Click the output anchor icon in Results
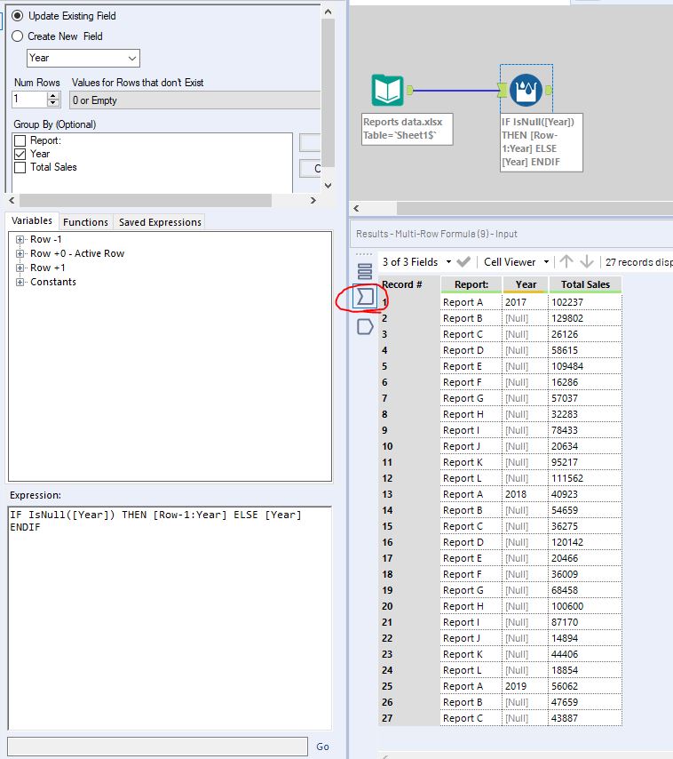Screen dimensions: 673x759 click(364, 327)
